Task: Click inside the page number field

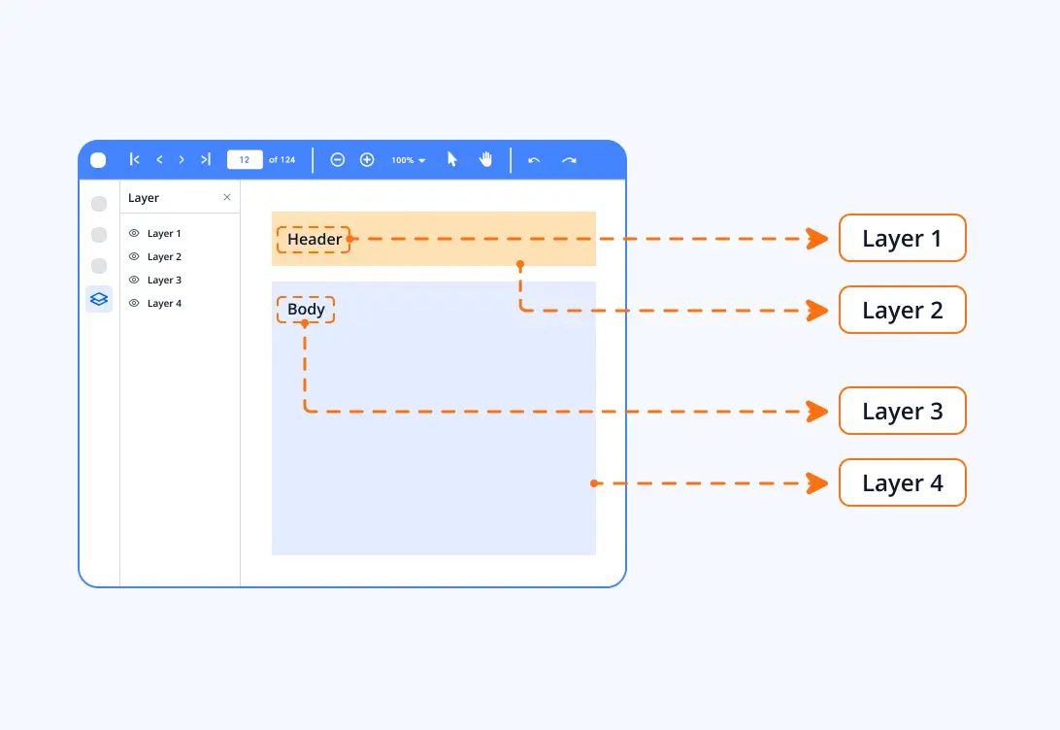Action: point(245,159)
